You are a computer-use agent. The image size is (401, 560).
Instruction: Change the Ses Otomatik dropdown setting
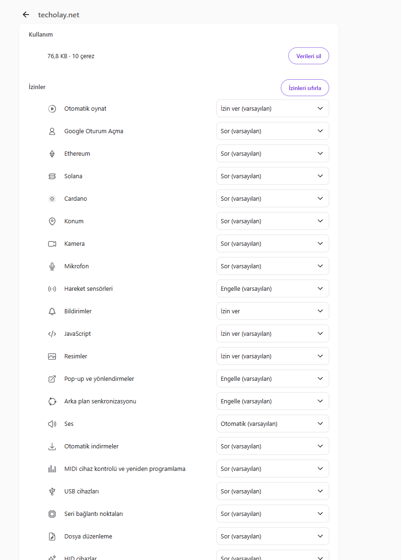pyautogui.click(x=273, y=424)
